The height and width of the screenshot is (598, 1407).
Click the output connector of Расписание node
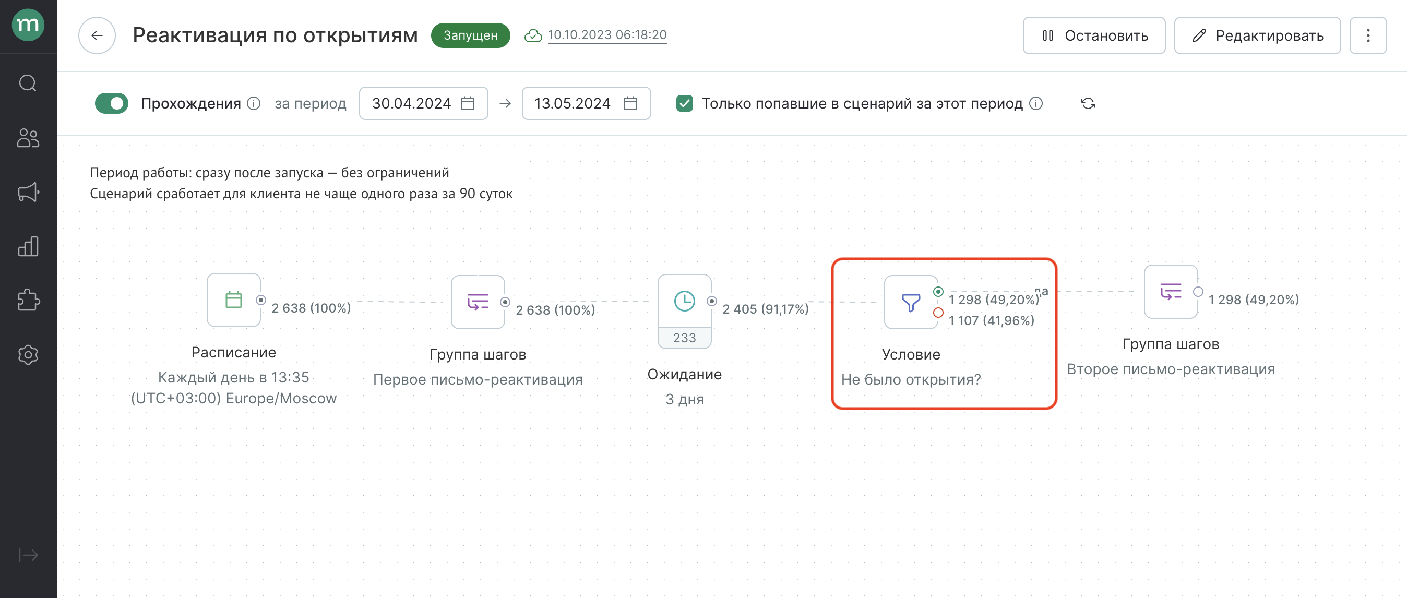point(261,300)
